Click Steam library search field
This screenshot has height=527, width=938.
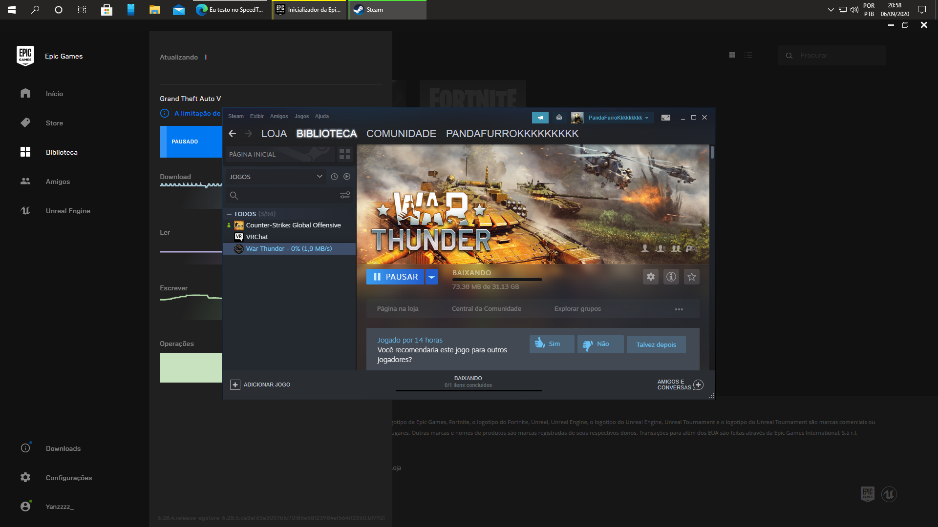point(281,195)
